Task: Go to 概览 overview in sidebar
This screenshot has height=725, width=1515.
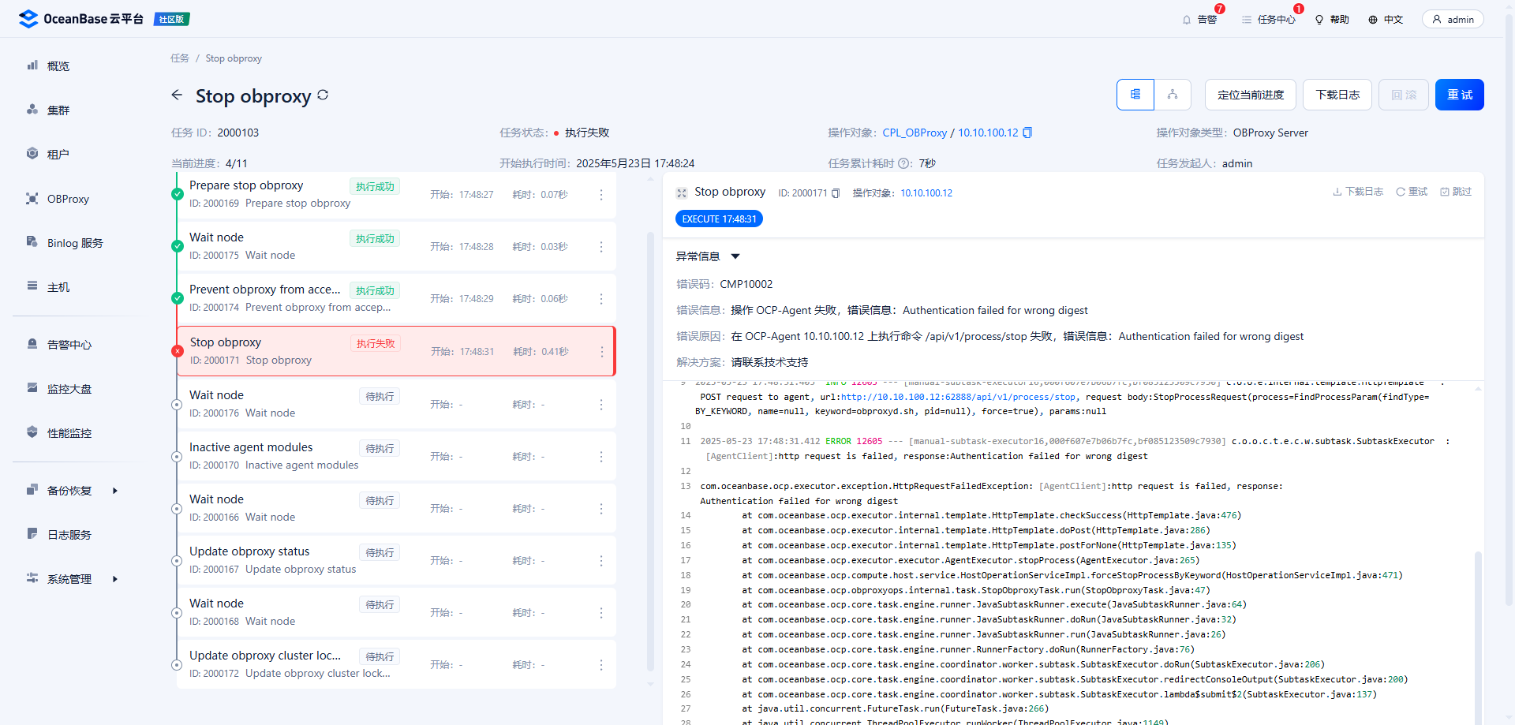Action: coord(58,66)
